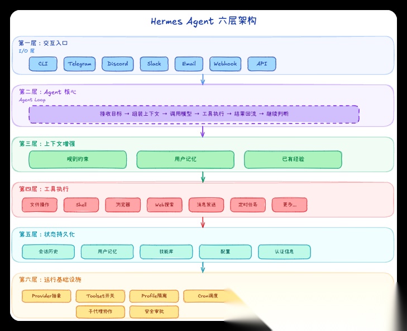Click the "第四层：工具执行" heading

[x=44, y=189]
